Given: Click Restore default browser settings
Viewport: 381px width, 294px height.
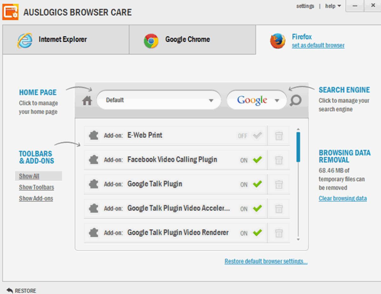Looking at the screenshot, I should point(266,261).
